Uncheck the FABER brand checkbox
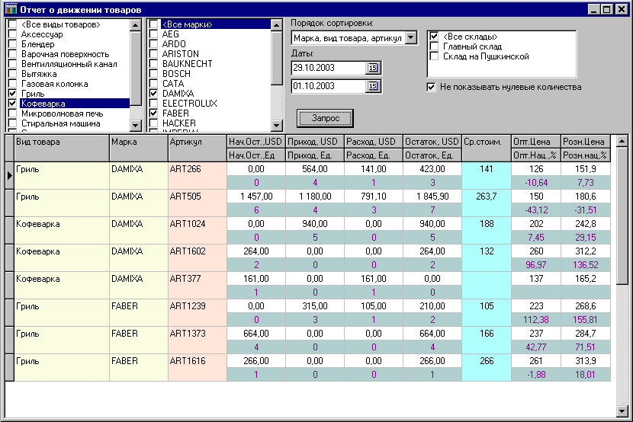 pyautogui.click(x=153, y=113)
